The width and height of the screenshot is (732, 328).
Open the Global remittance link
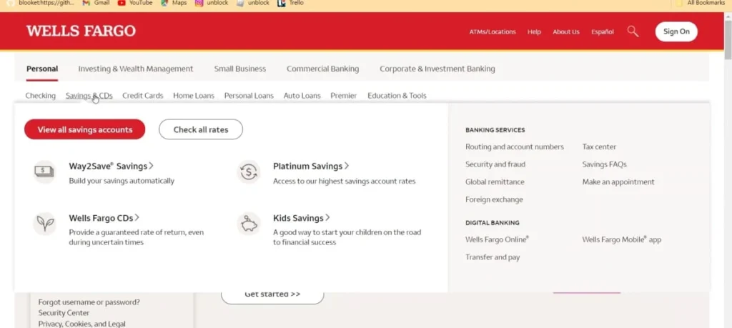point(495,182)
